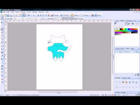
Task: Switch to the Arrange tab in the bottom panel
Action: (x=118, y=78)
